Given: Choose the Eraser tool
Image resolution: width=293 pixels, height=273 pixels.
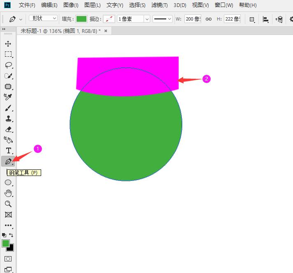Looking at the screenshot, I should point(8,130).
